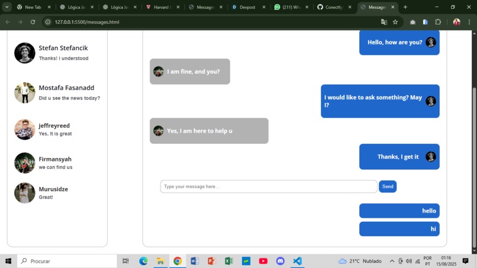Show hidden system tray icons chevron

tap(392, 261)
